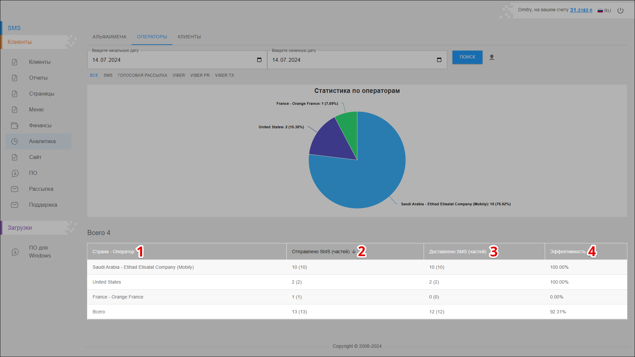Click the upload export arrow icon
The height and width of the screenshot is (357, 635).
pos(492,57)
